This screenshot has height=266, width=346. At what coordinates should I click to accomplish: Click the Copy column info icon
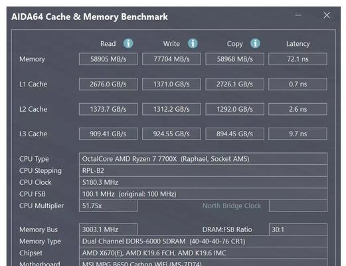coord(255,43)
